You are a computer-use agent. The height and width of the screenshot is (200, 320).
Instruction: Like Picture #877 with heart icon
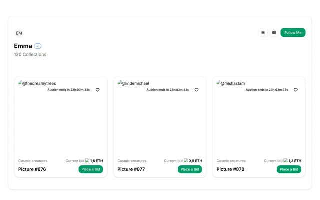point(196,90)
